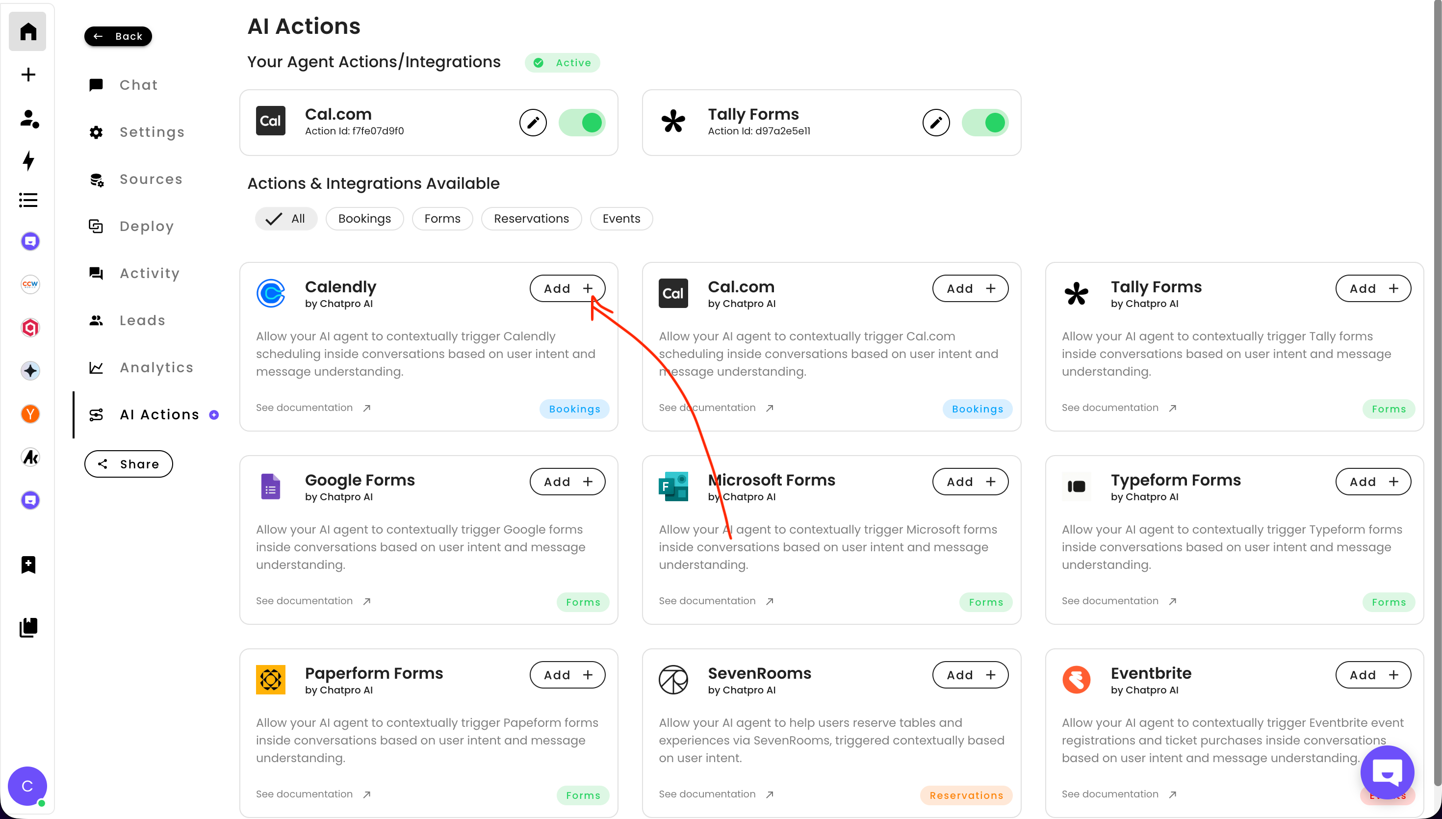Click the list icon in left rail
This screenshot has width=1442, height=819.
pos(28,200)
